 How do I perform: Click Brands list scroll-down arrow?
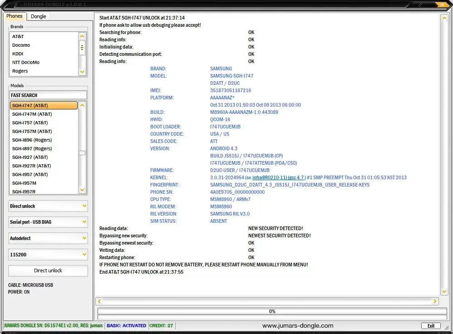click(x=82, y=72)
